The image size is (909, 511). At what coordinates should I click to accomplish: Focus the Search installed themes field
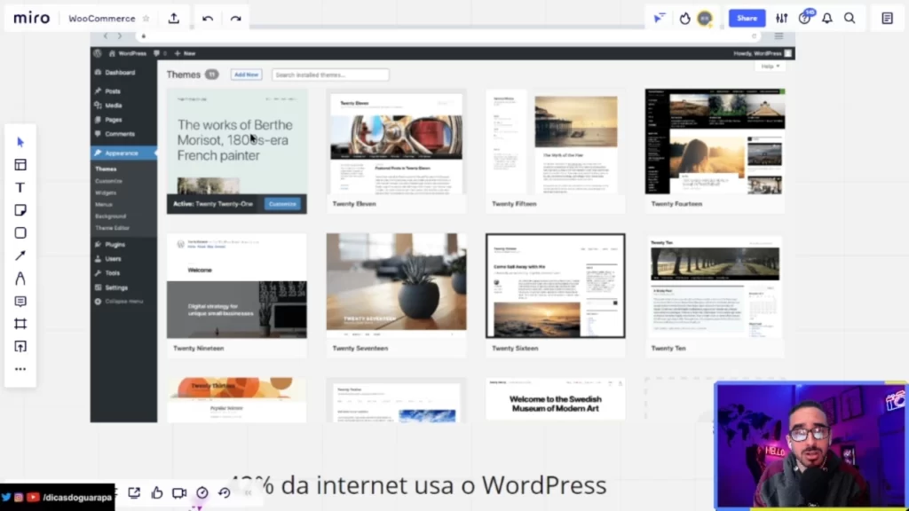tap(330, 75)
